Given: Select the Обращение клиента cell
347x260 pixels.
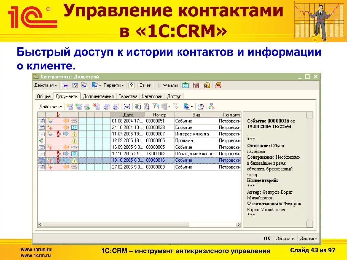Looking at the screenshot, I should tap(196, 154).
